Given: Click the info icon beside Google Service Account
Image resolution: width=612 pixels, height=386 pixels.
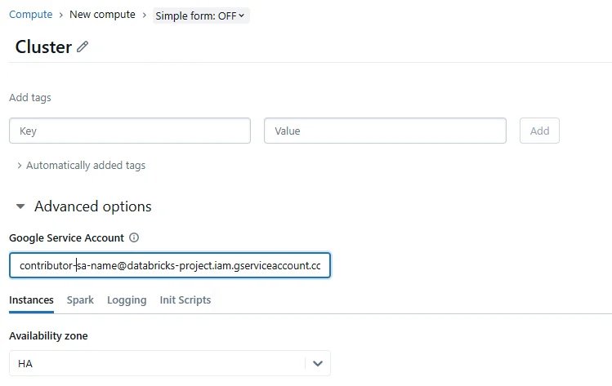Looking at the screenshot, I should (134, 238).
